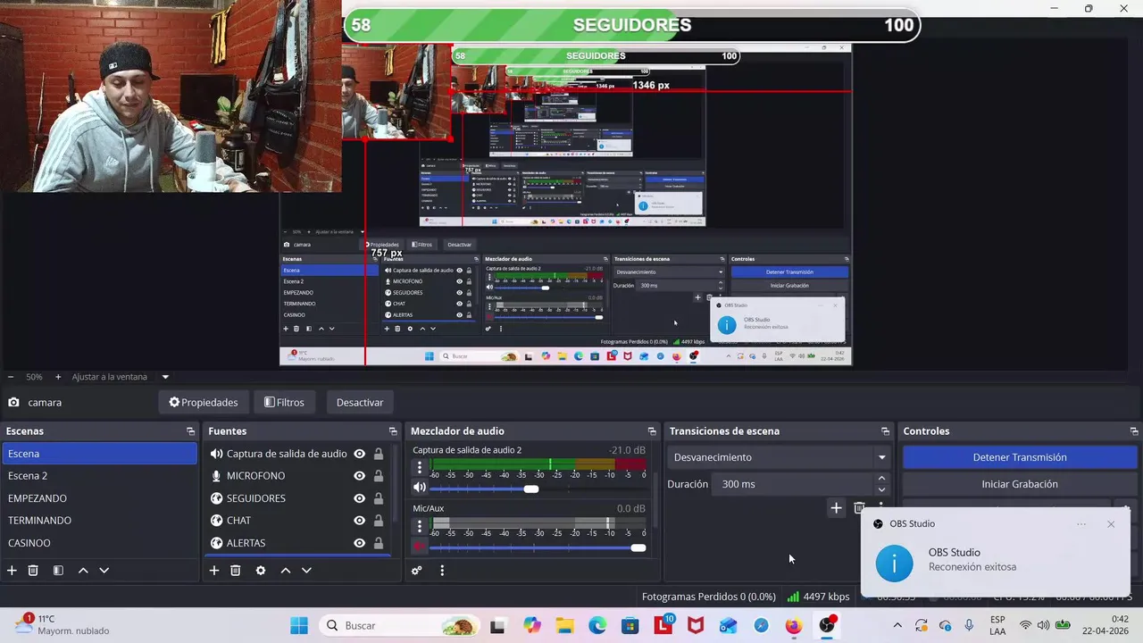1143x643 pixels.
Task: Click the Desactivar button
Action: [x=360, y=403]
